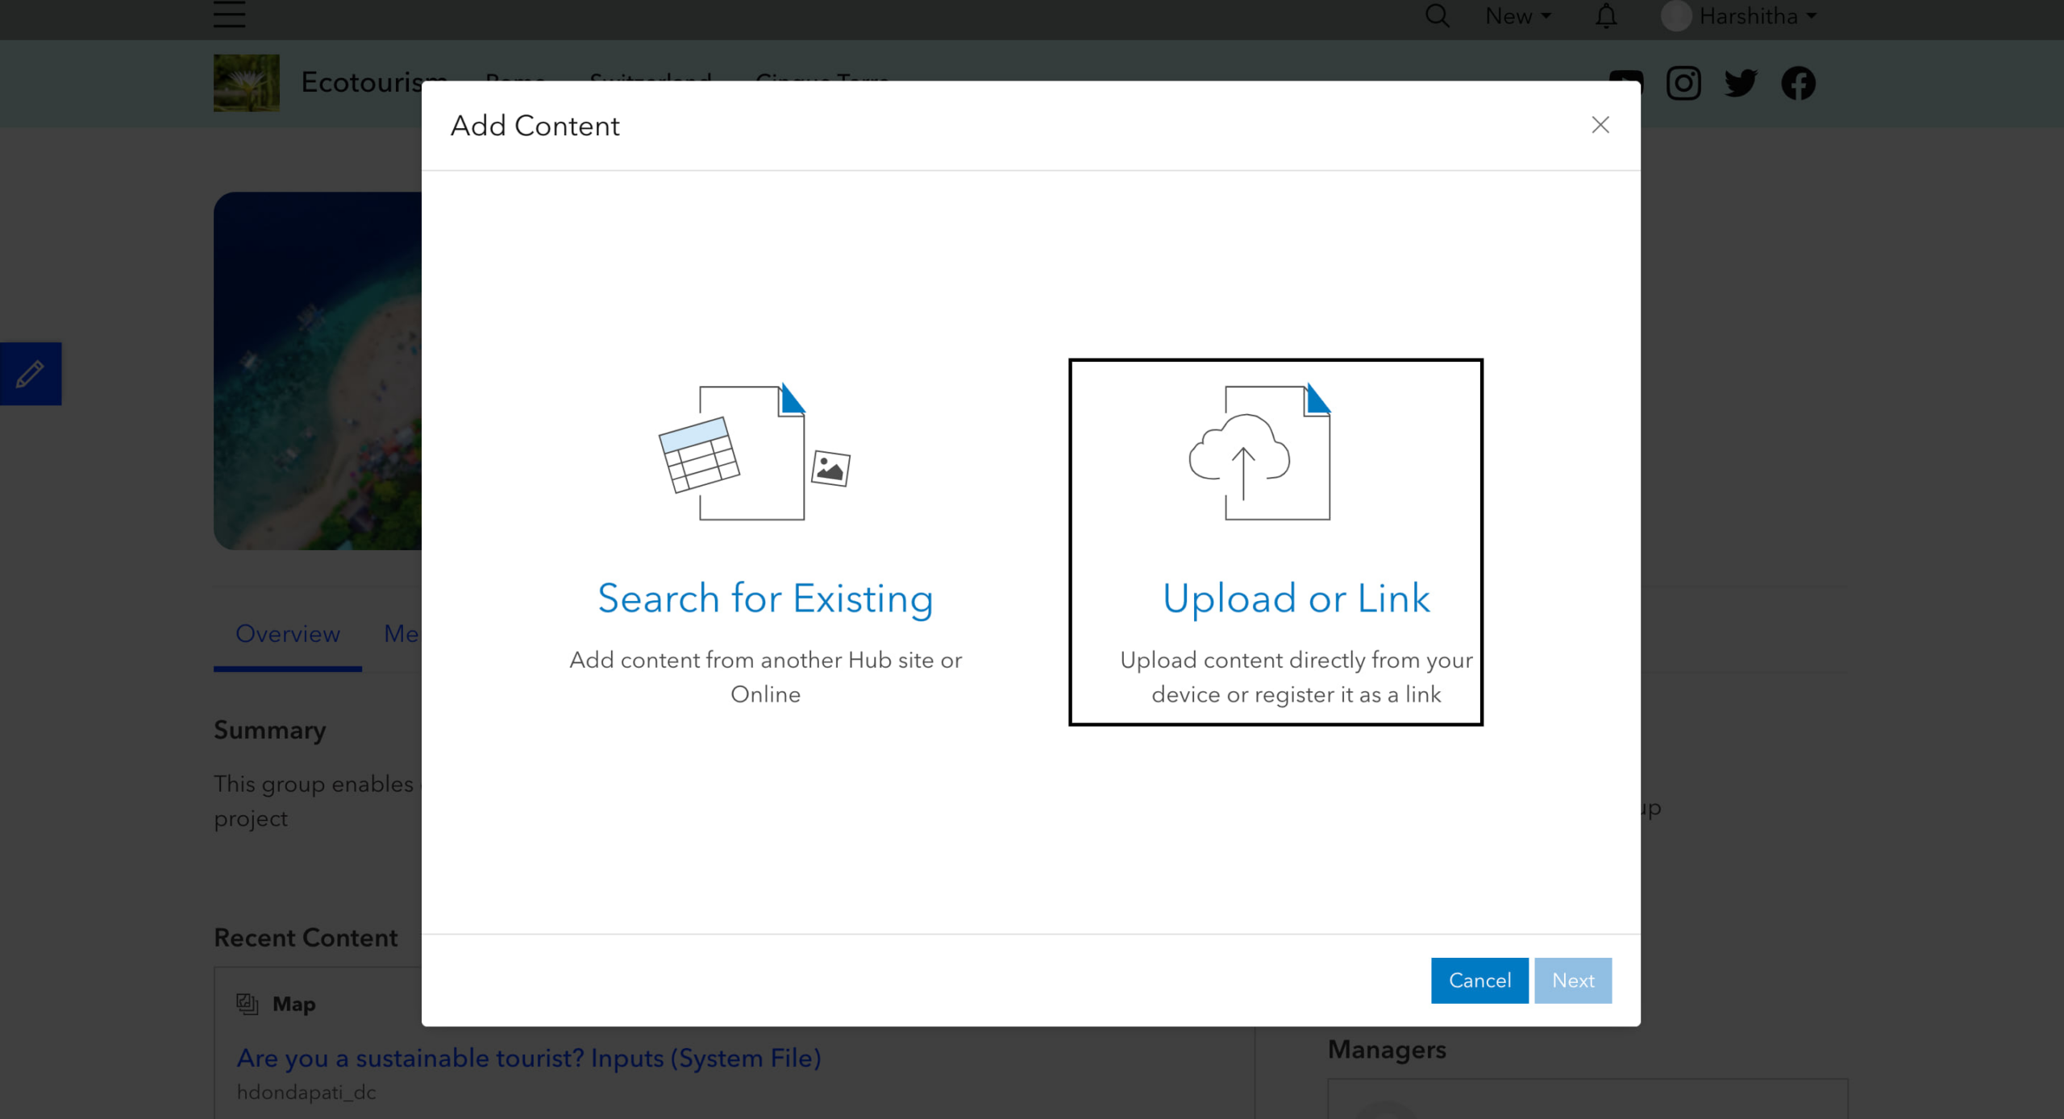Click the Facebook icon
The height and width of the screenshot is (1119, 2064).
click(x=1798, y=83)
